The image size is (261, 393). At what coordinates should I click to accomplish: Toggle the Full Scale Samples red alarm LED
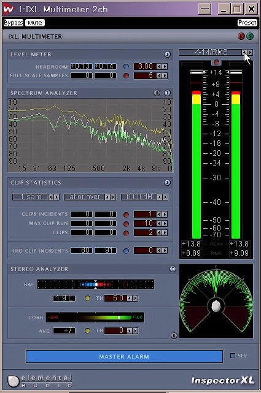[x=126, y=75]
